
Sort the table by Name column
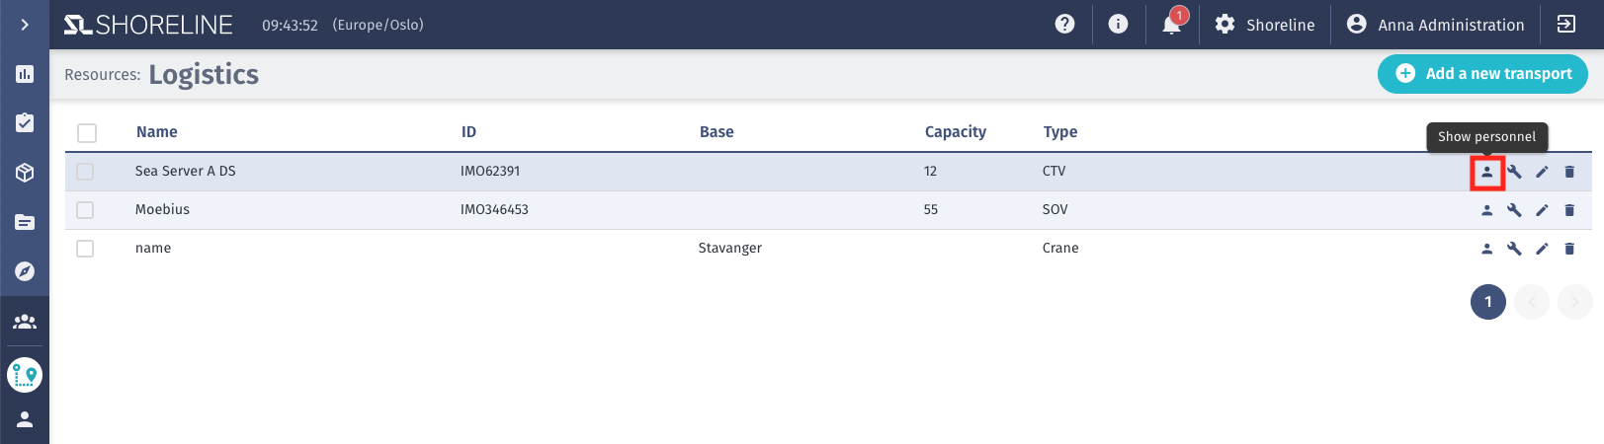click(157, 132)
